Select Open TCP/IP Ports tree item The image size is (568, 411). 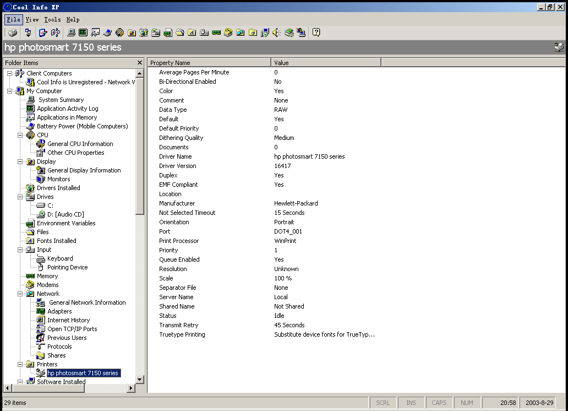pyautogui.click(x=72, y=329)
